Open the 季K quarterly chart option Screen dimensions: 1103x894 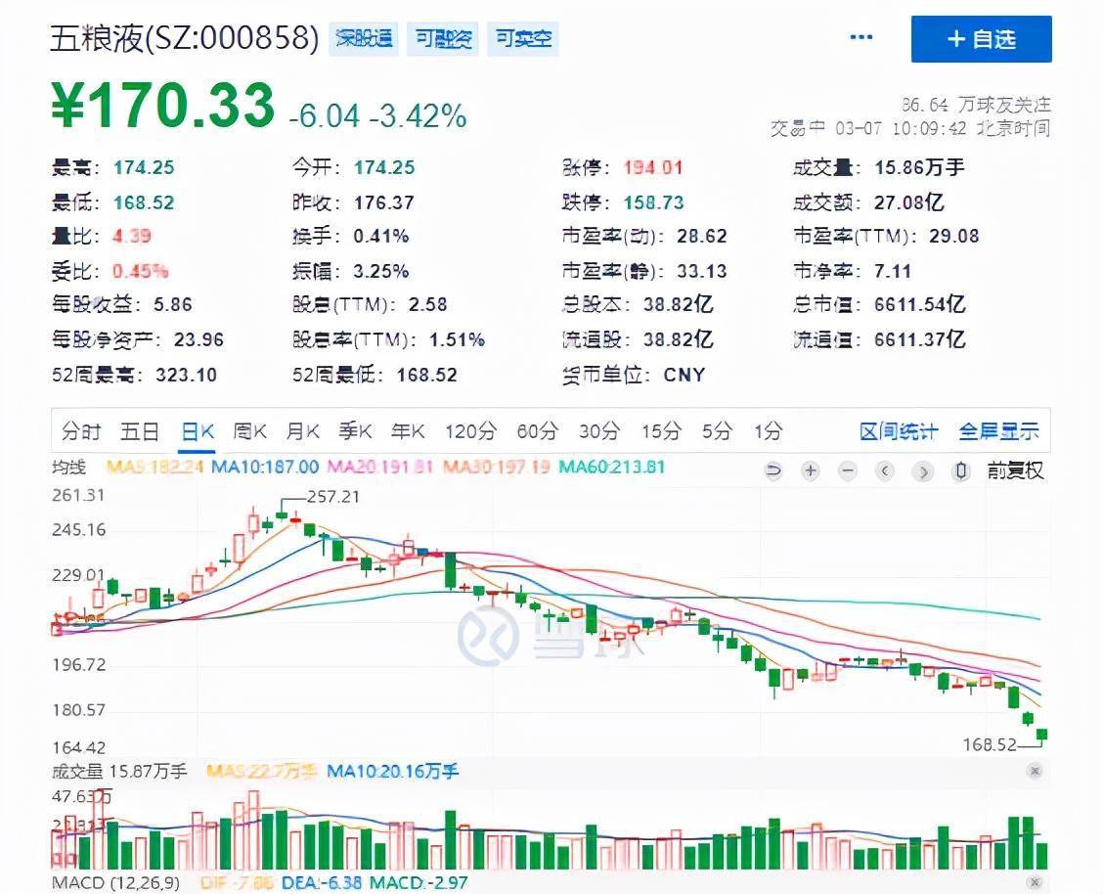[x=356, y=430]
